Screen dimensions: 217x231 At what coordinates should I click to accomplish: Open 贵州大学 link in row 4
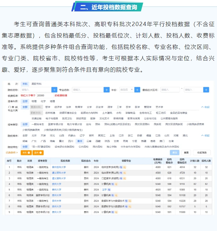56,184
